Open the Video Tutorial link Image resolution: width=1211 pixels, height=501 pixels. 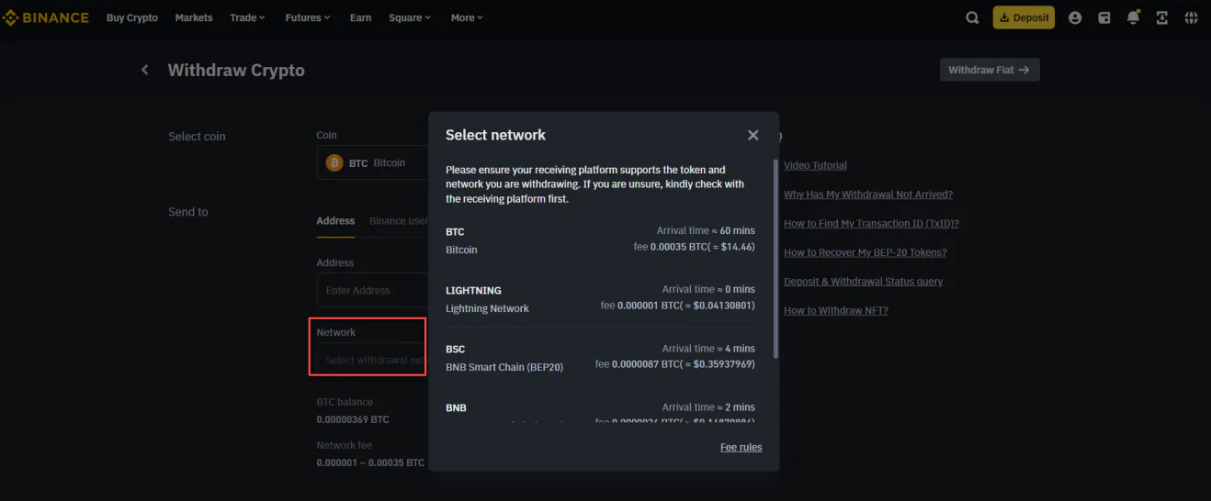pos(815,165)
